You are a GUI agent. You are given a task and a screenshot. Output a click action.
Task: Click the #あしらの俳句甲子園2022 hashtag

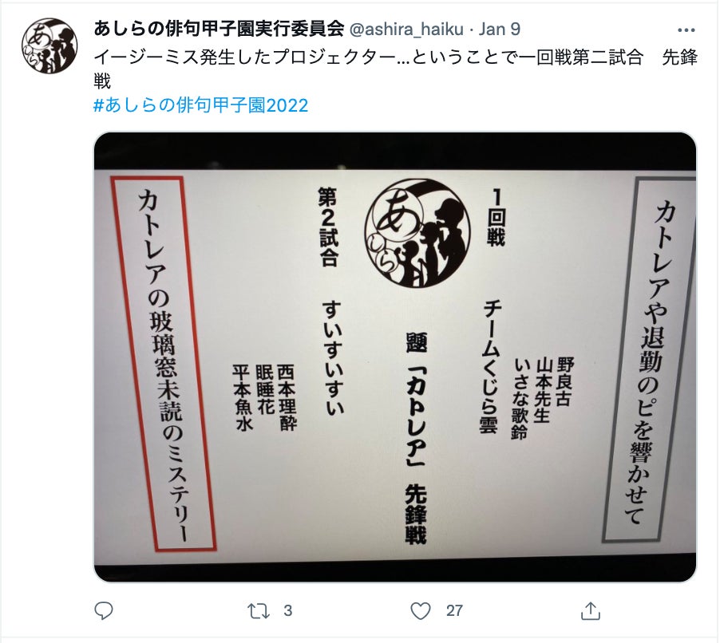pos(200,105)
